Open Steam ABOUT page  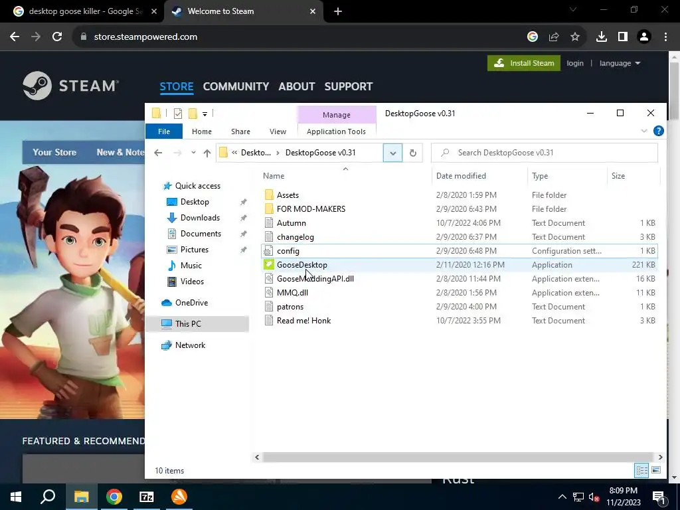click(x=297, y=86)
